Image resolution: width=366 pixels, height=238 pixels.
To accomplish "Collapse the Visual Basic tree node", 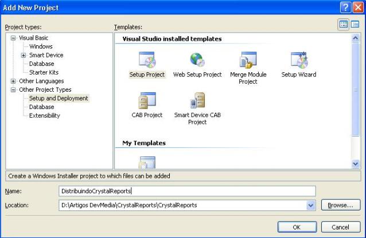I will point(13,38).
